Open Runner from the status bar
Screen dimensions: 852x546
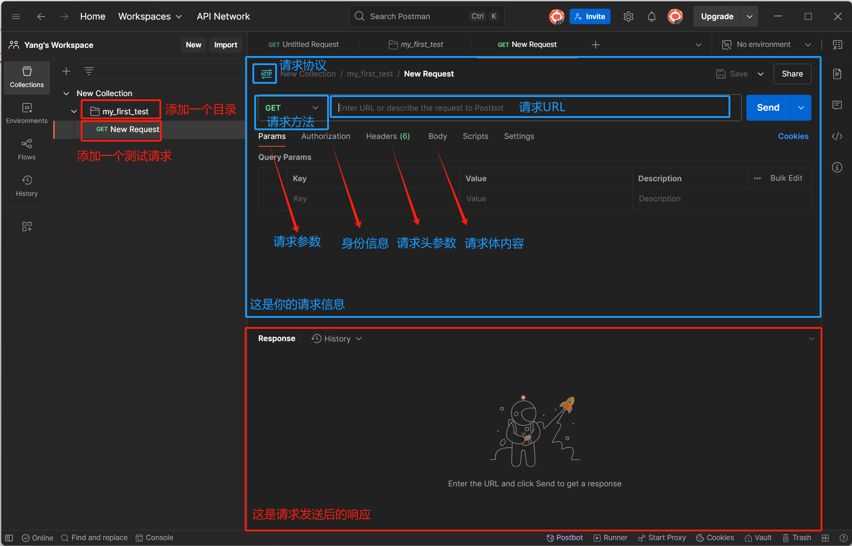pos(611,538)
